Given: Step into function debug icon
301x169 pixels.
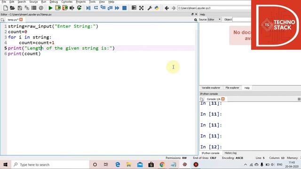Looking at the screenshot, I should pos(103,8).
